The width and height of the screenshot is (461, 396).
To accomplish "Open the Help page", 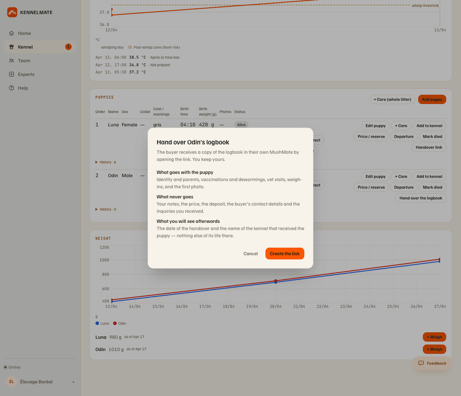I will pos(40,88).
